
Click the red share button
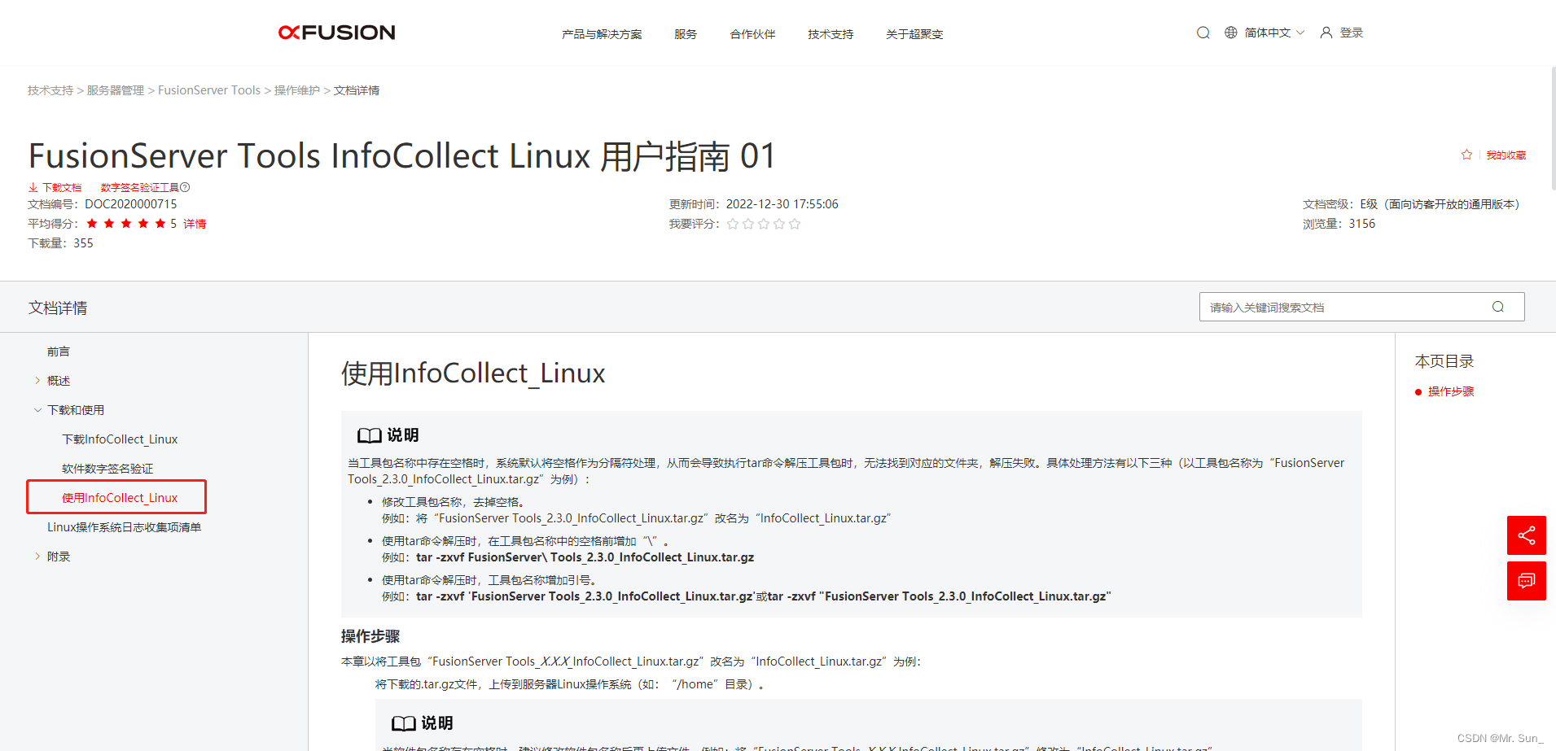click(x=1527, y=535)
